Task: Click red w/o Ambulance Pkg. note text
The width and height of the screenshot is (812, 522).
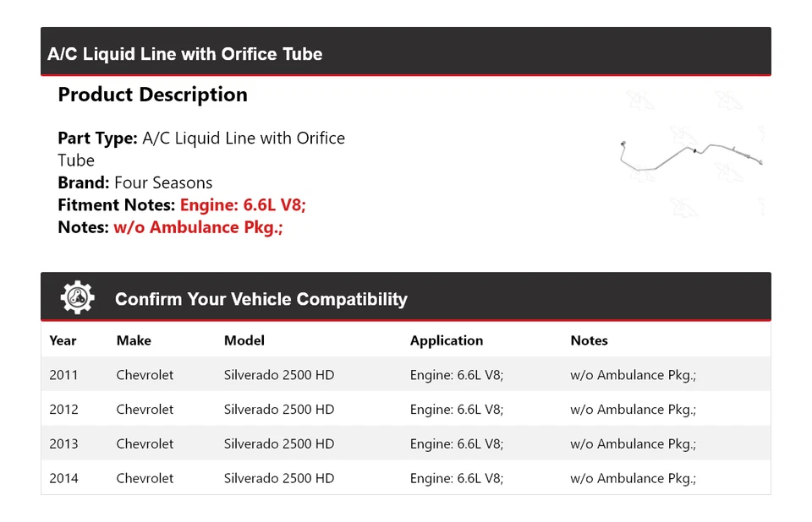Action: (198, 227)
